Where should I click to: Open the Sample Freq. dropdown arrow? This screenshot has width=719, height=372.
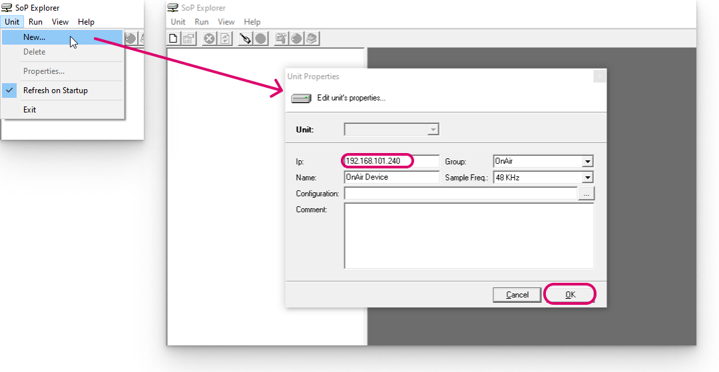click(x=587, y=178)
